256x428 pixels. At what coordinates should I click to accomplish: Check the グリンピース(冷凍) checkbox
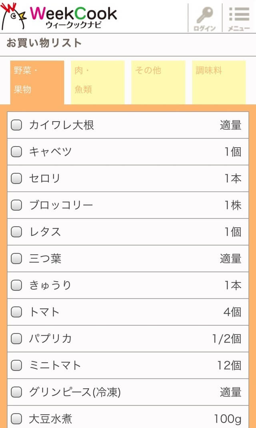[x=16, y=392]
